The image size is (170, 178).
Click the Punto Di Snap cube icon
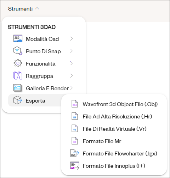[18, 51]
